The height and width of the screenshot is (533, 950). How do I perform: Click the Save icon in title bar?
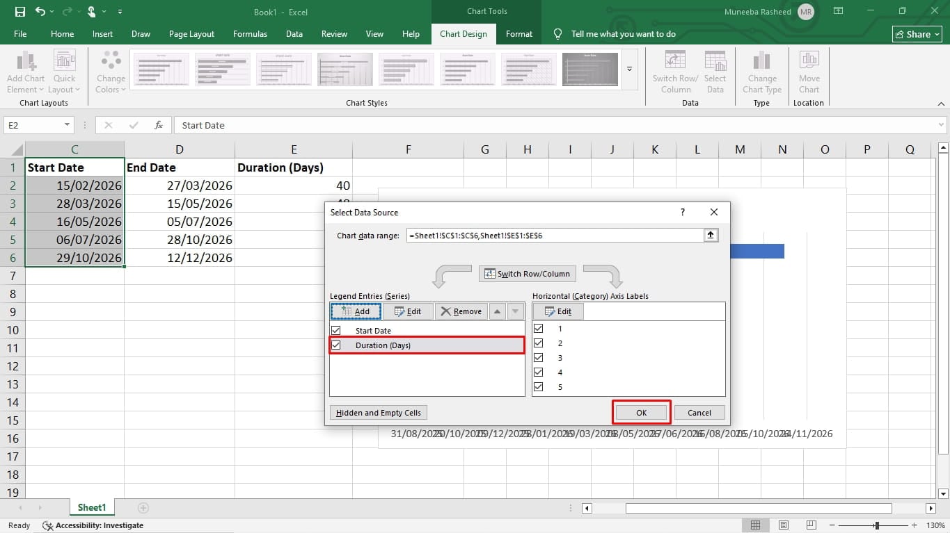pyautogui.click(x=19, y=12)
